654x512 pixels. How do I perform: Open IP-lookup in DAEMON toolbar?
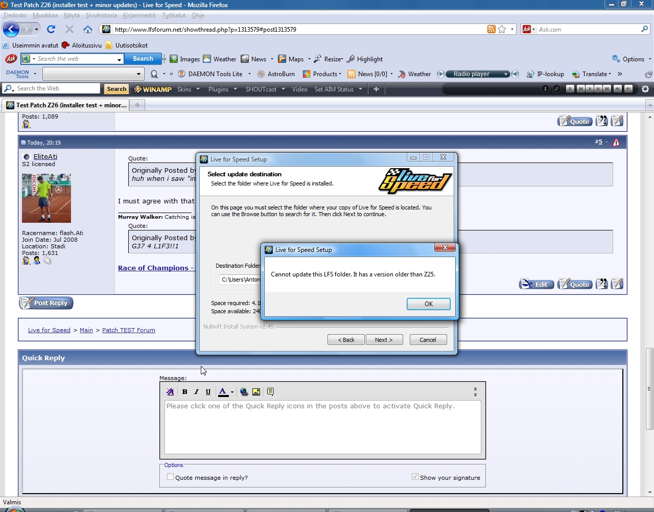point(545,74)
